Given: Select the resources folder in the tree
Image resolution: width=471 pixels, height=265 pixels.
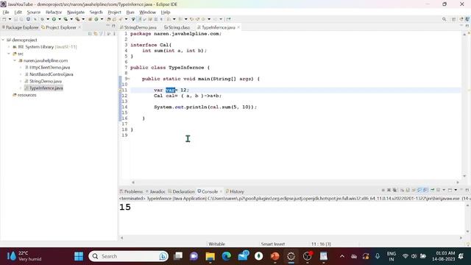Looking at the screenshot, I should pos(24,95).
